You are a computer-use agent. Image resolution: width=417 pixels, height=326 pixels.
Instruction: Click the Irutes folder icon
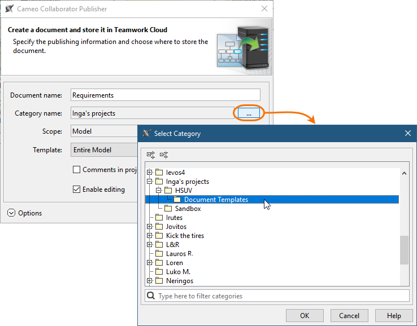click(x=159, y=217)
